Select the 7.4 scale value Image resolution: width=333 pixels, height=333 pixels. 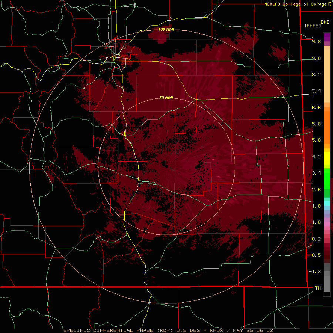(316, 91)
